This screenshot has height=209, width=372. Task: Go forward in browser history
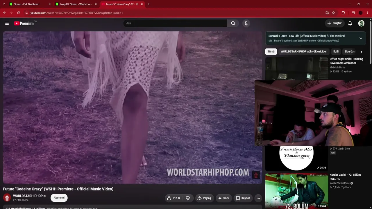point(11,13)
